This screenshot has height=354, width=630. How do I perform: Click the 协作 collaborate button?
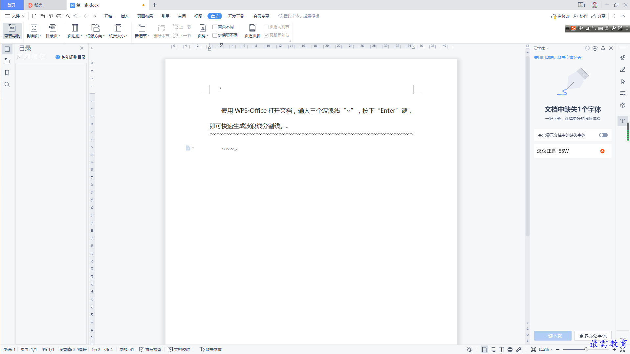[x=580, y=16]
